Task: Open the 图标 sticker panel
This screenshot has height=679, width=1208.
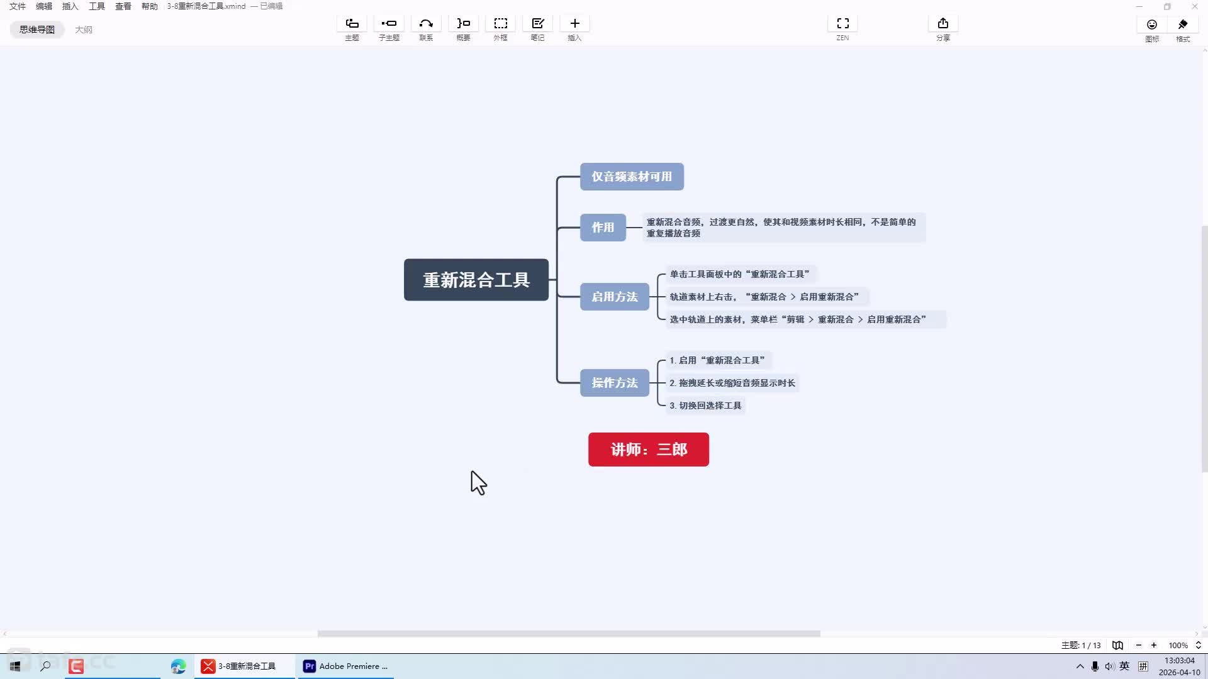Action: click(x=1152, y=30)
